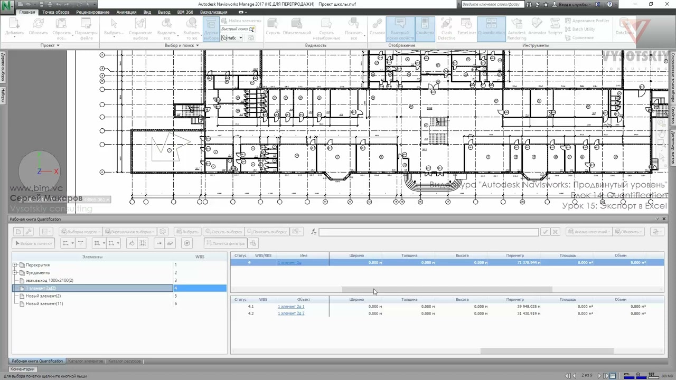Viewport: 676px width, 380px height.
Task: Open the Animator tool
Action: pyautogui.click(x=537, y=28)
